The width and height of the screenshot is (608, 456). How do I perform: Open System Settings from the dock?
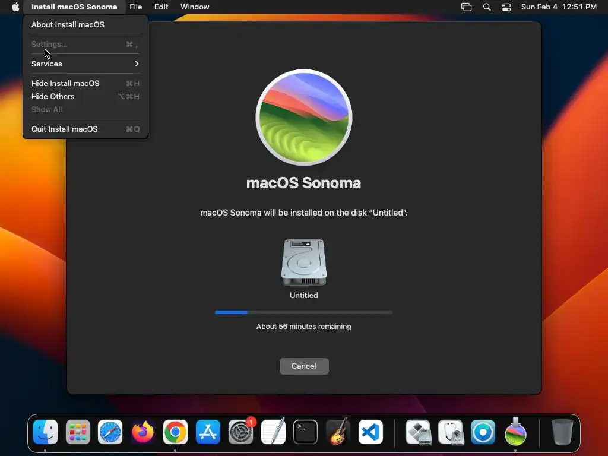[241, 432]
